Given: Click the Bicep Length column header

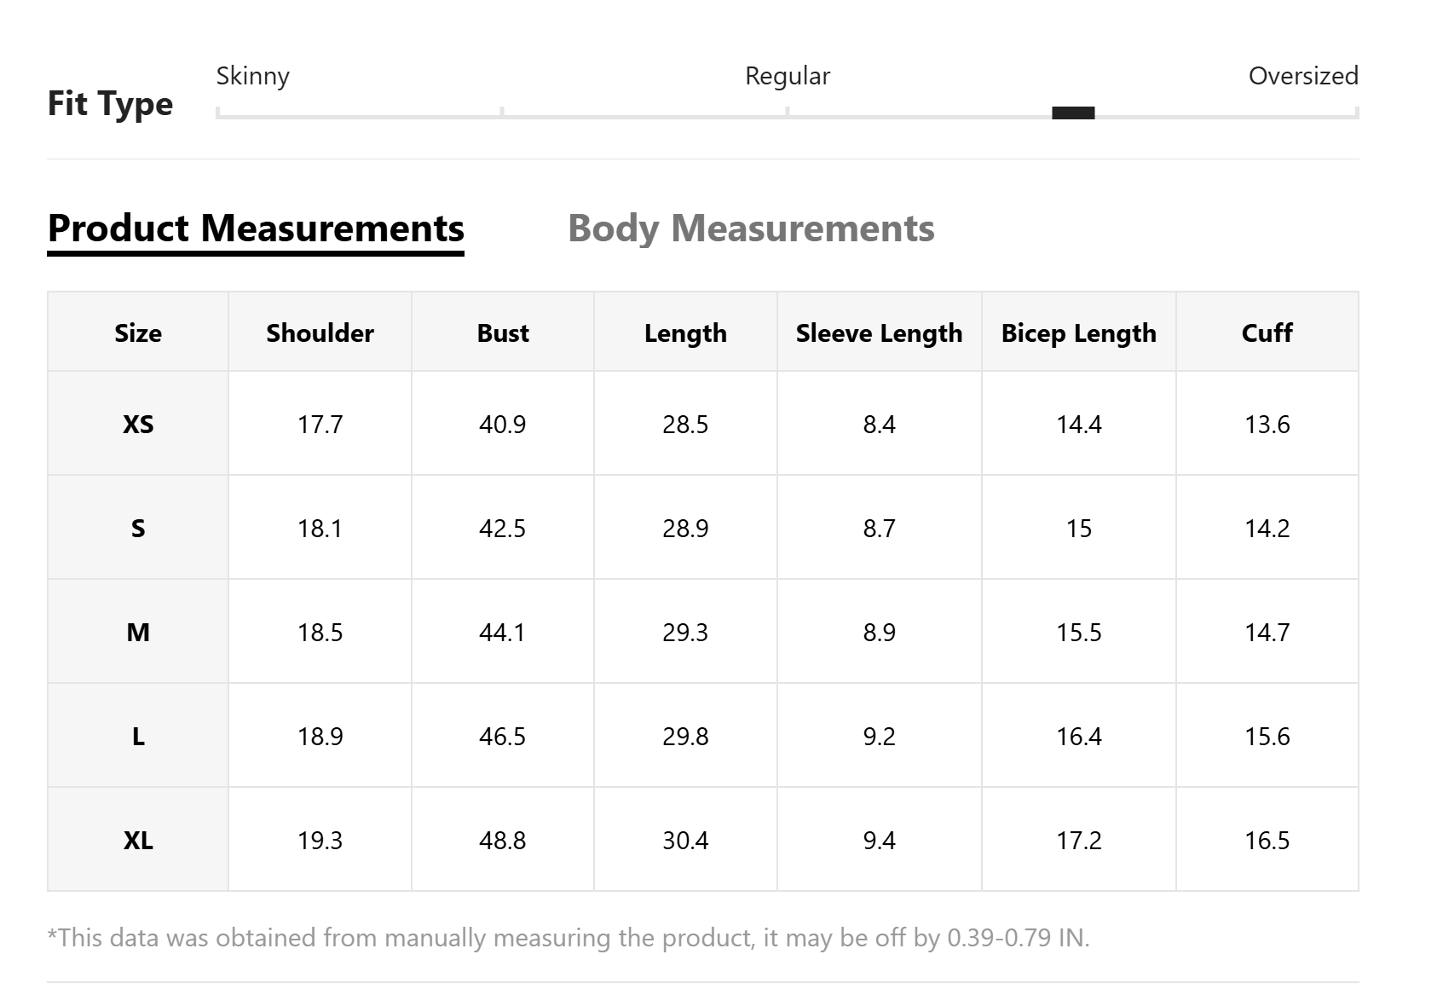Looking at the screenshot, I should [1079, 333].
